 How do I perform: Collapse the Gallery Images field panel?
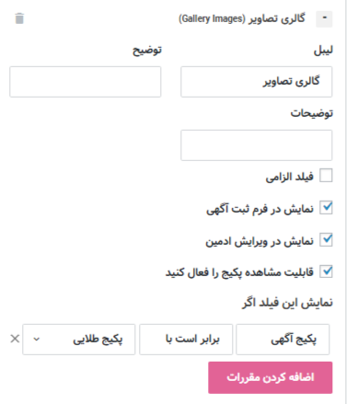pos(324,18)
